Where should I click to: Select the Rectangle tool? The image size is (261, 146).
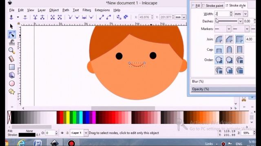pos(12,67)
